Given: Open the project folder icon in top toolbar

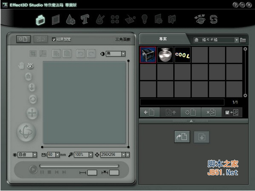Looking at the screenshot, I should pyautogui.click(x=40, y=20).
